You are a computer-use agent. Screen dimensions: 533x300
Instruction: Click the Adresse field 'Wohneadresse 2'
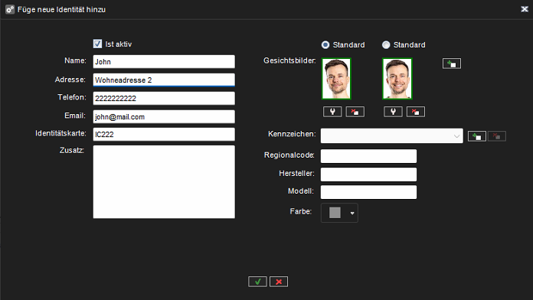tap(164, 80)
